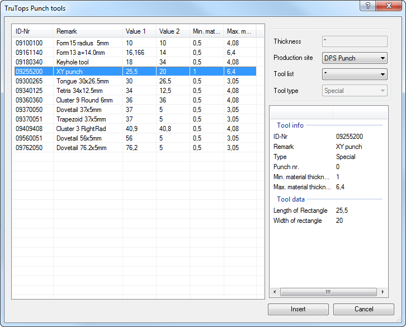The height and width of the screenshot is (327, 406).
Task: Open the disabled Tool type dropdown
Action: pyautogui.click(x=355, y=90)
